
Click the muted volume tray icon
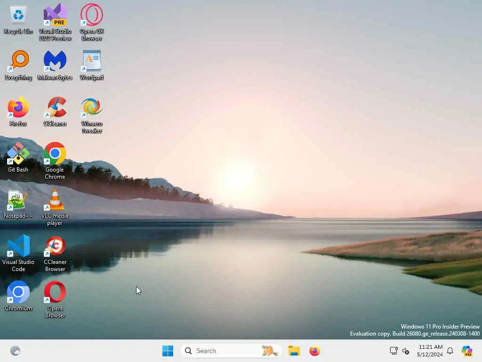coord(406,351)
